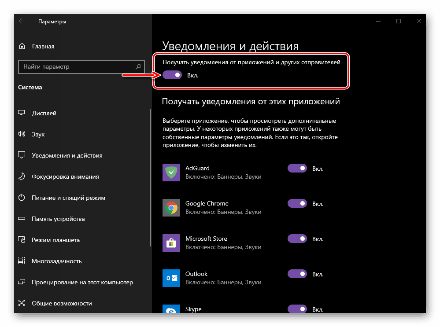Select Дисплей in the sidebar
Viewport: 440px width, 327px height.
click(44, 113)
